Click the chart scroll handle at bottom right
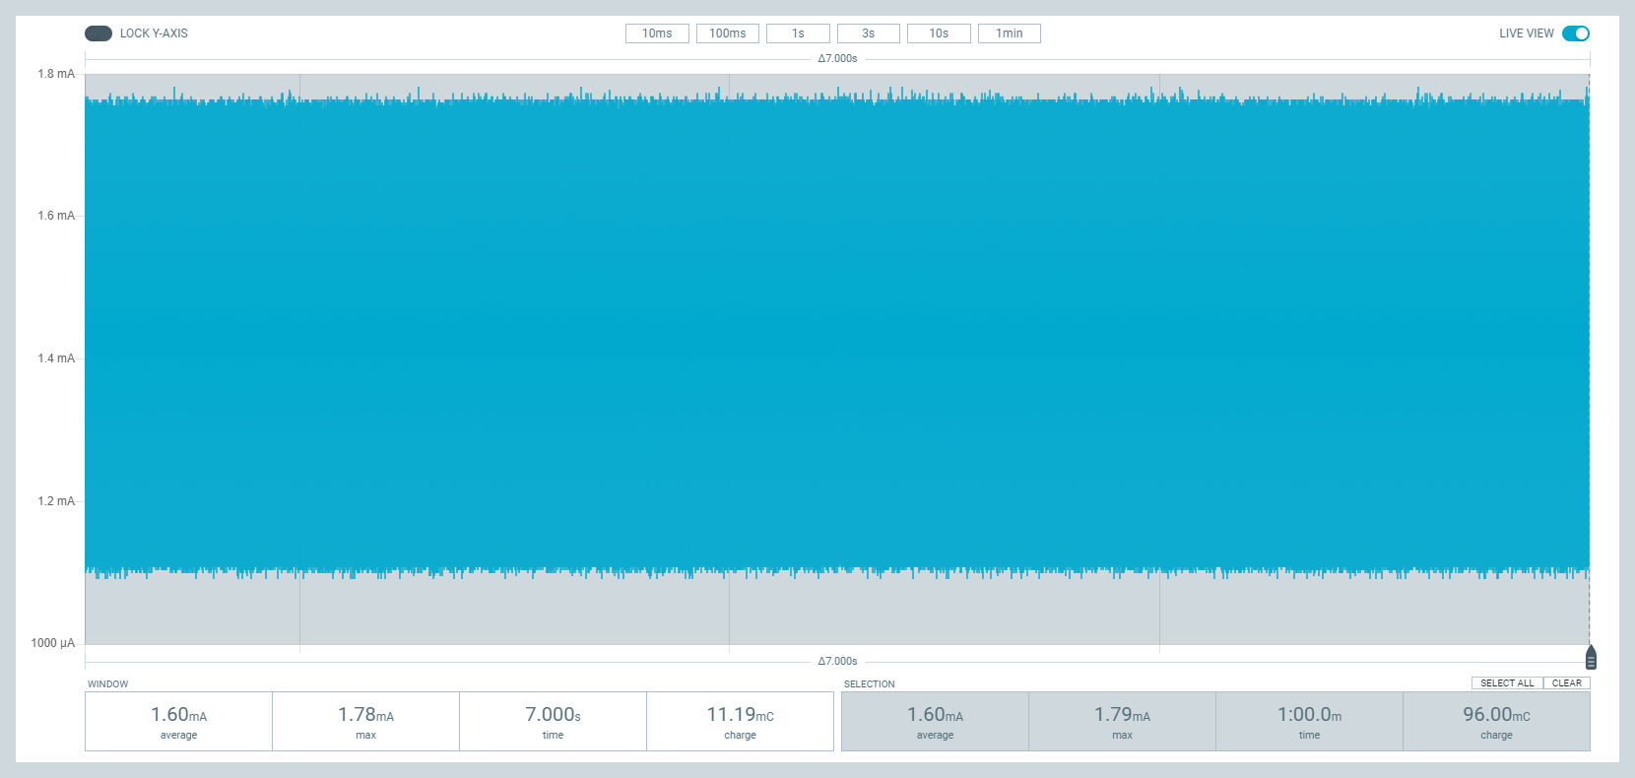This screenshot has width=1635, height=778. click(x=1591, y=657)
